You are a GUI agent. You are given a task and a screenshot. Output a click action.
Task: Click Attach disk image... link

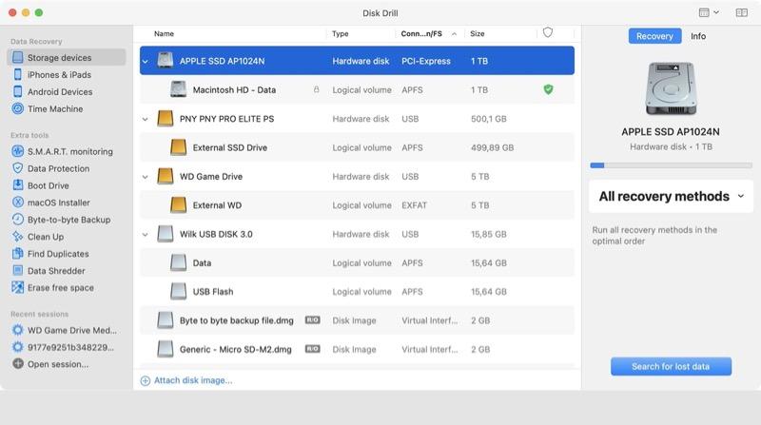pyautogui.click(x=186, y=380)
